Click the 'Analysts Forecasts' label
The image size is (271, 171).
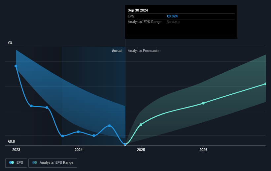coord(144,51)
